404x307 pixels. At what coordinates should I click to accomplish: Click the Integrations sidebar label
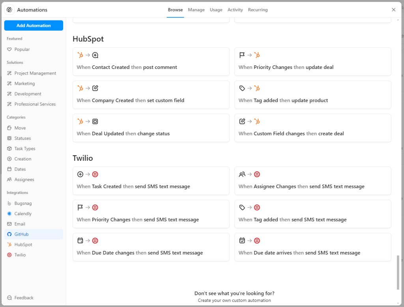17,192
